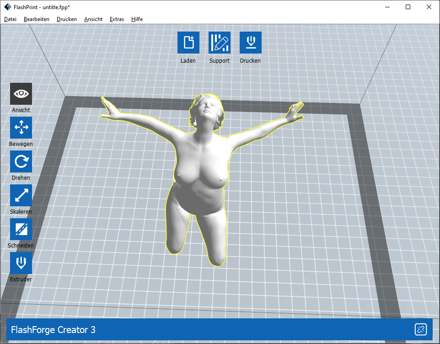Open the Support tool icon
Image resolution: width=440 pixels, height=344 pixels.
point(220,43)
